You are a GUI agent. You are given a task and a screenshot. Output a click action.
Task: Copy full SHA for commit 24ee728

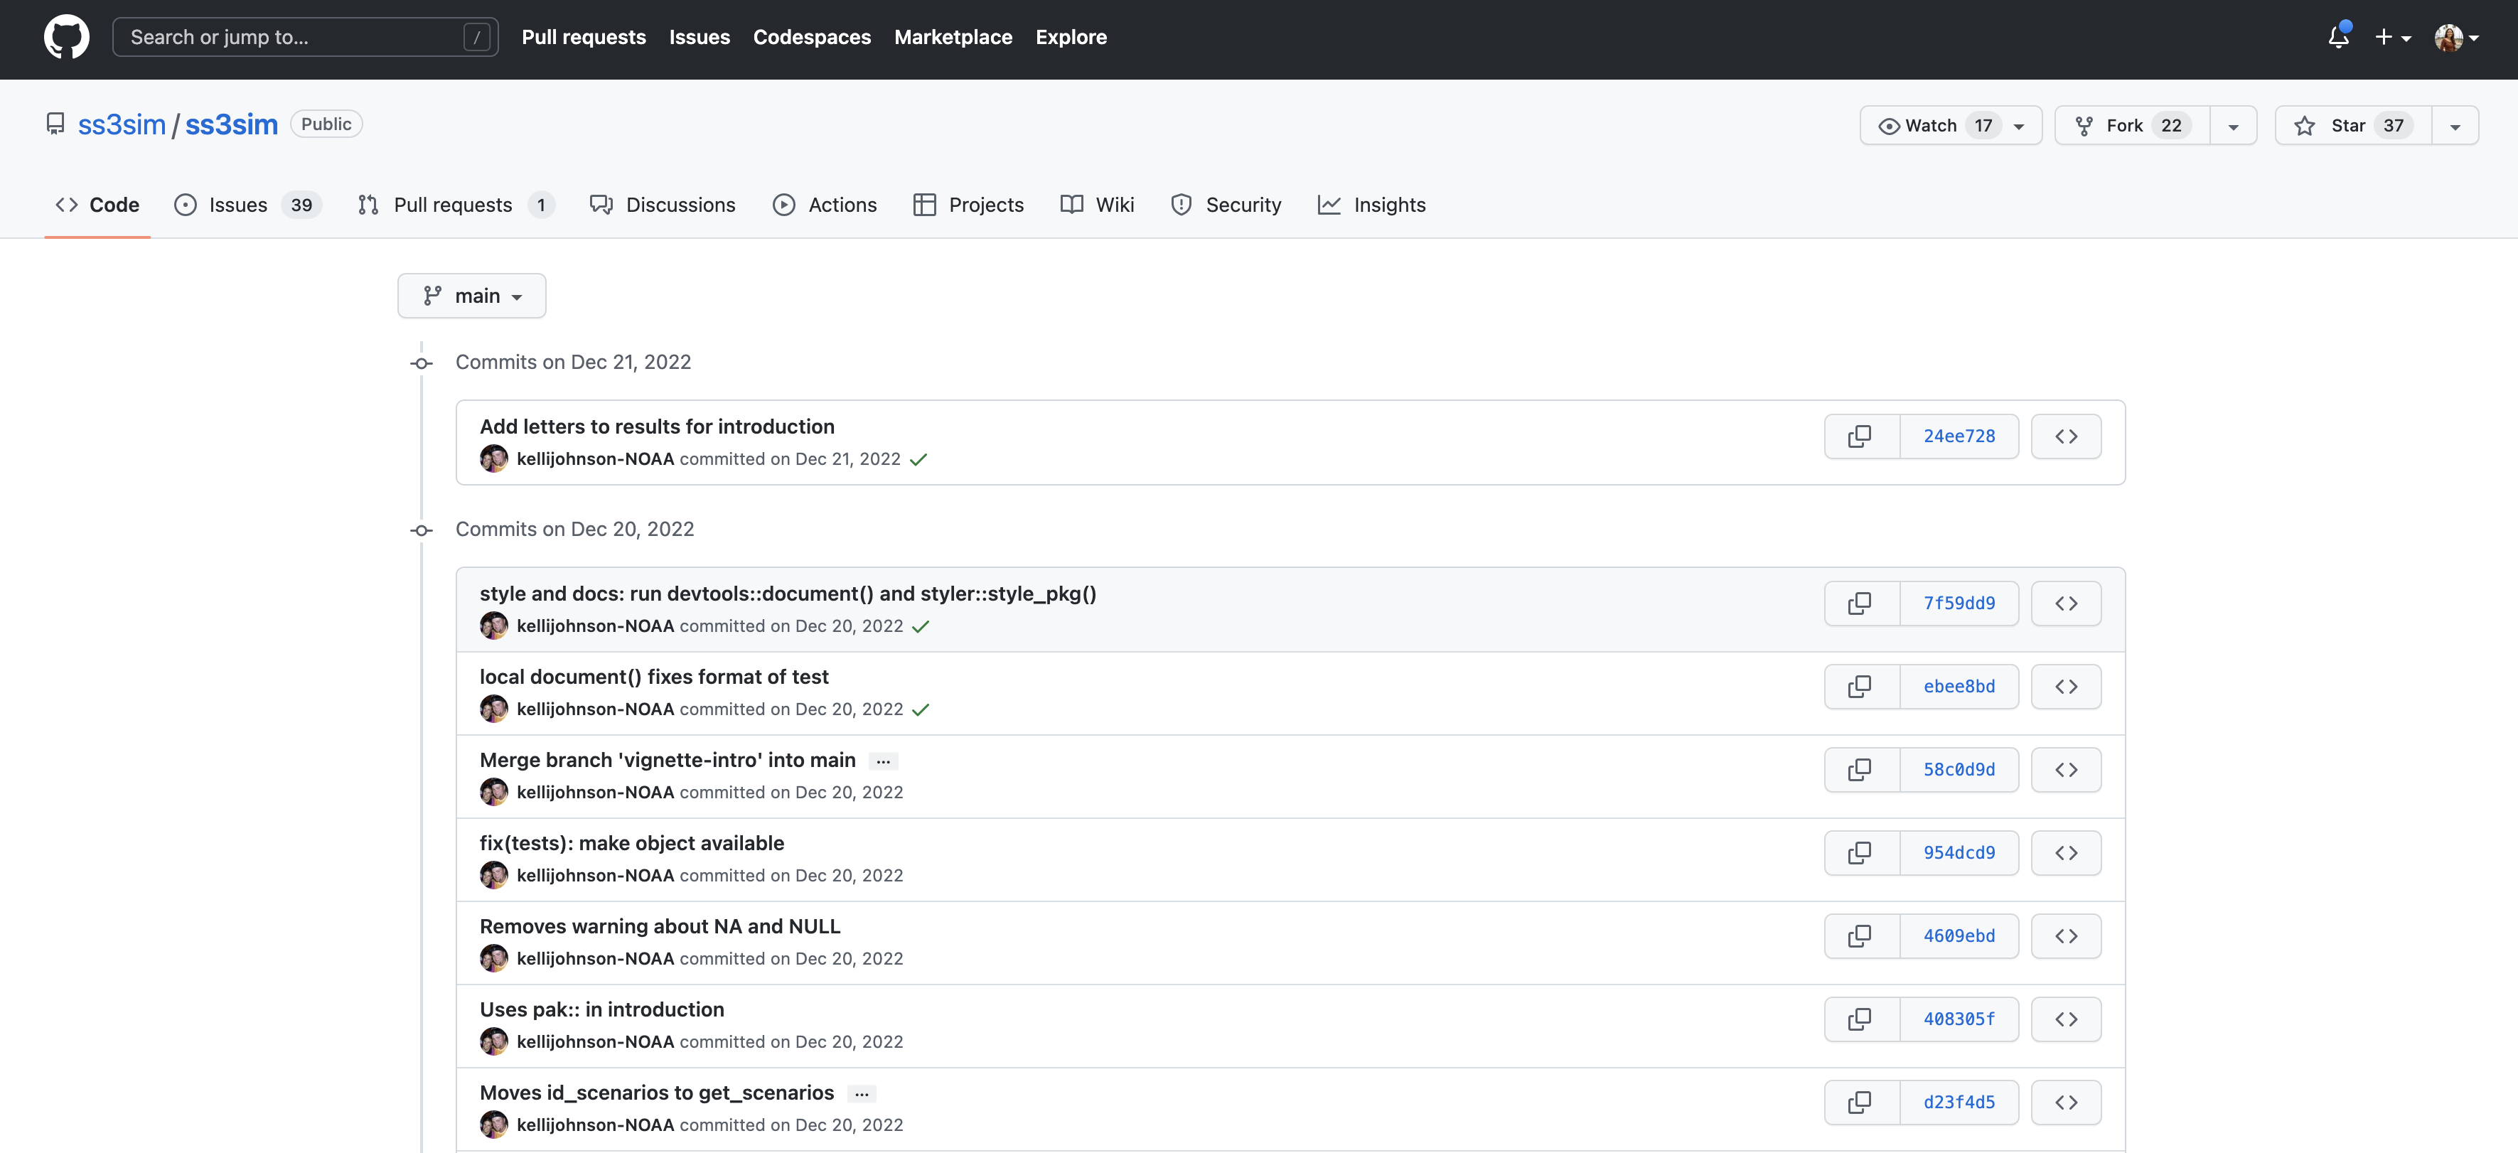[1860, 436]
